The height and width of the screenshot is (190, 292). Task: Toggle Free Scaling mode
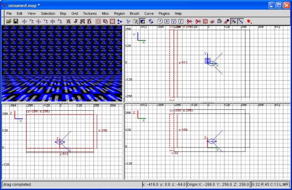coord(160,21)
